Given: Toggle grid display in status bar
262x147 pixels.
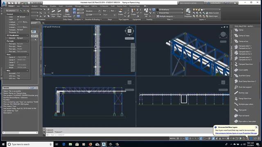Looking at the screenshot, I should (x=178, y=138).
